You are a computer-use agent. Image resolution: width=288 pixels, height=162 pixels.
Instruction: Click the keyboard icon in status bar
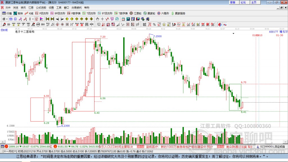(2, 146)
